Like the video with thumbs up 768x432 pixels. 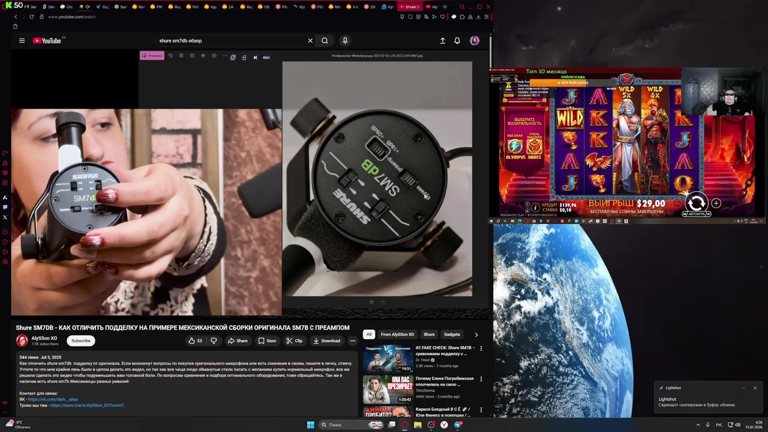pyautogui.click(x=195, y=341)
